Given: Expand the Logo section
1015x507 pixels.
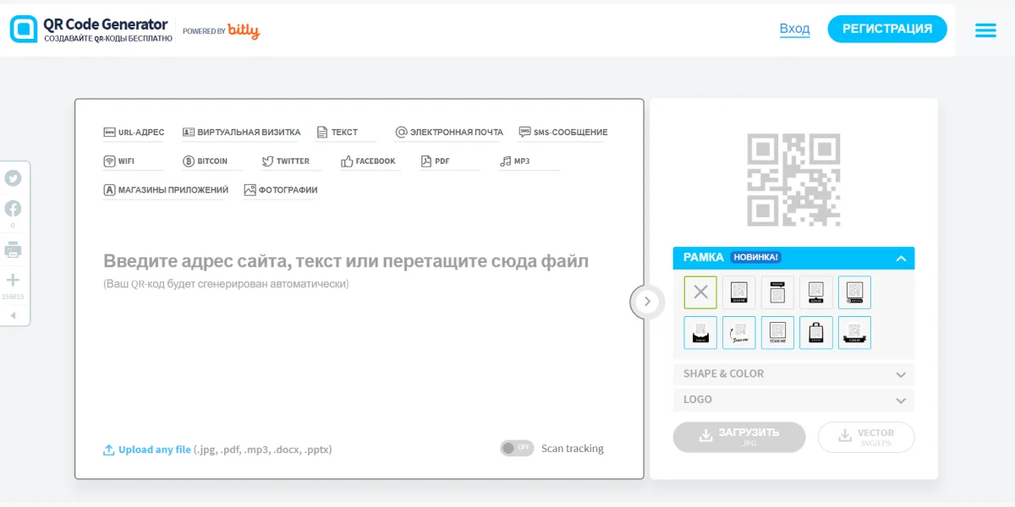Looking at the screenshot, I should click(793, 399).
